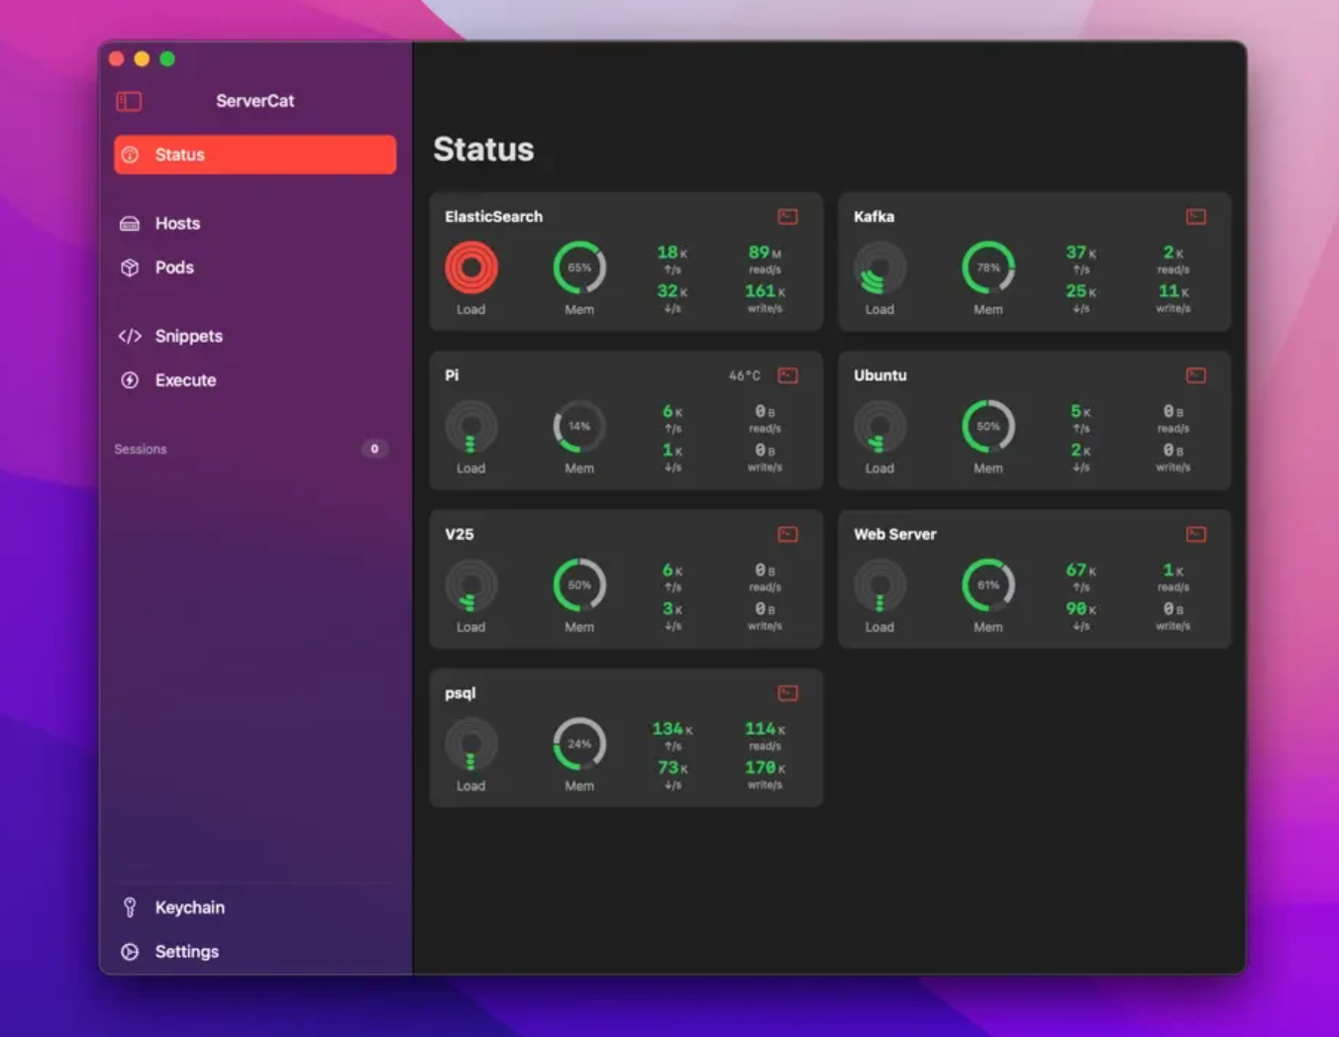Screen dimensions: 1339x1037
Task: Click Web Server 67K upload value
Action: click(x=1081, y=570)
